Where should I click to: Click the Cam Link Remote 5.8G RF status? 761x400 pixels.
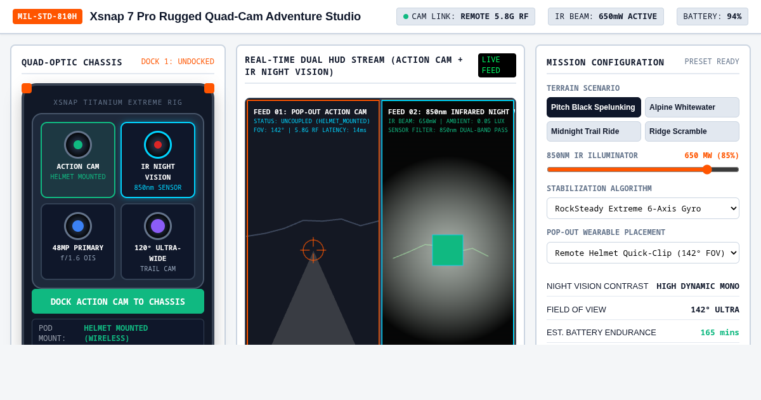[x=465, y=17]
